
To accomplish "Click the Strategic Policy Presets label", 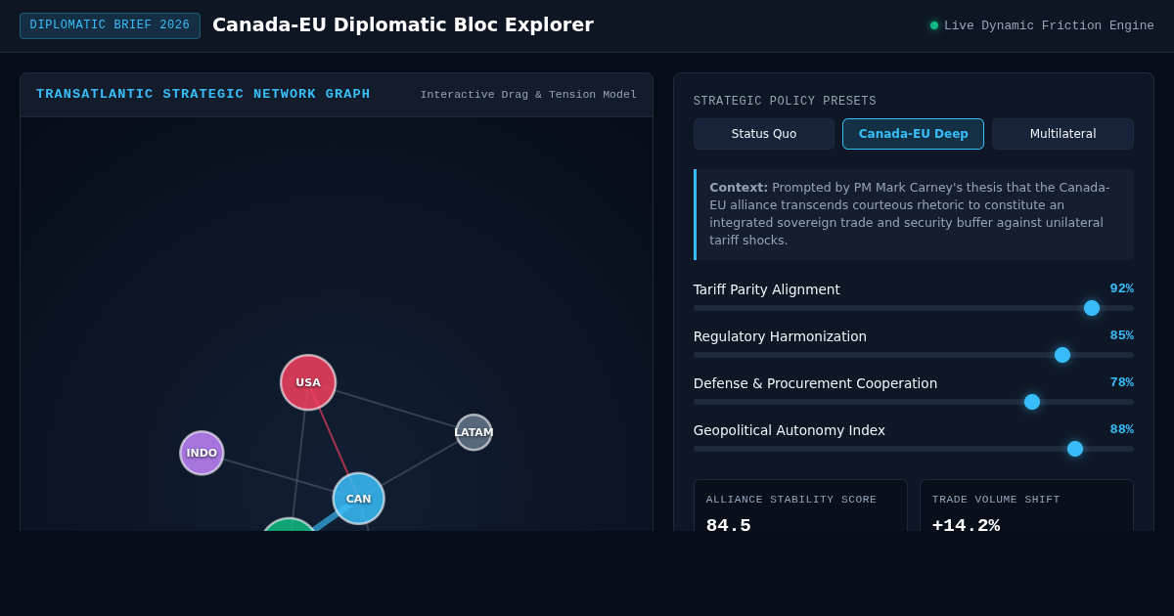I will pyautogui.click(x=785, y=102).
